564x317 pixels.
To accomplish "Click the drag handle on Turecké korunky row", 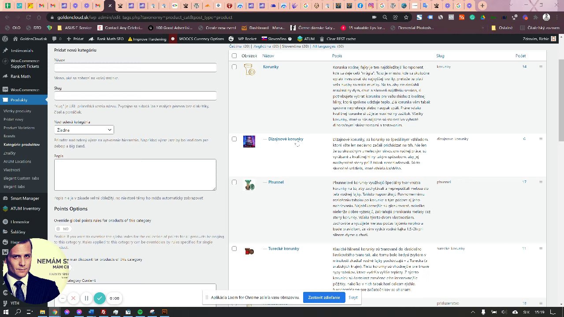I will 541,248.
